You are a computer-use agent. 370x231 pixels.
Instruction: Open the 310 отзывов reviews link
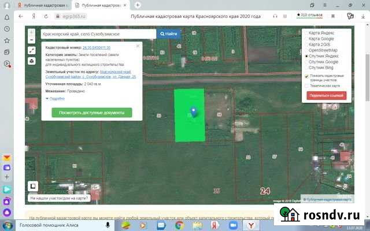309,15
